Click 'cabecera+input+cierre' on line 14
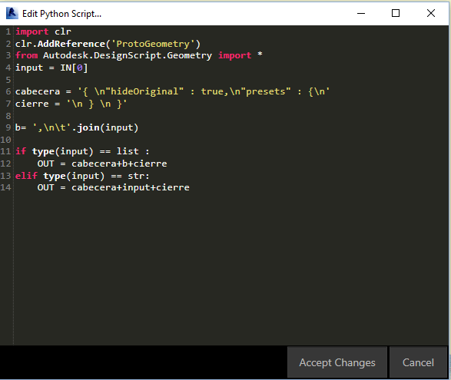Viewport: 451px width, 380px height. [x=131, y=188]
